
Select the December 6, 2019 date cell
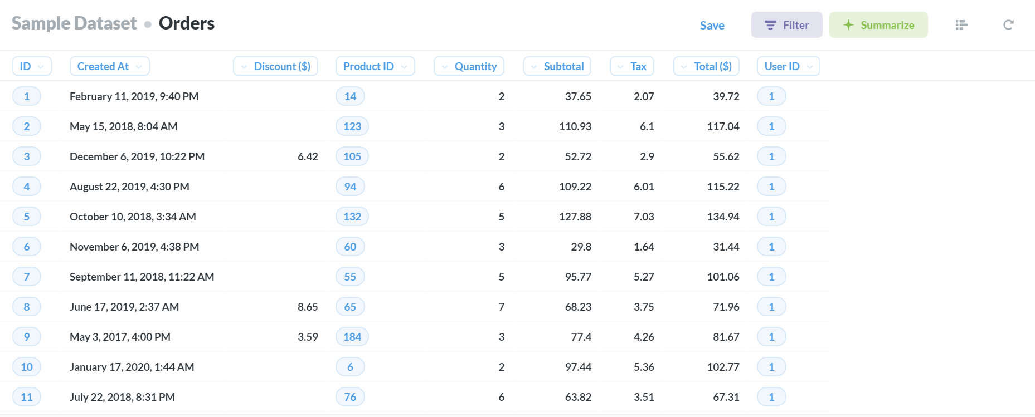[x=137, y=156]
